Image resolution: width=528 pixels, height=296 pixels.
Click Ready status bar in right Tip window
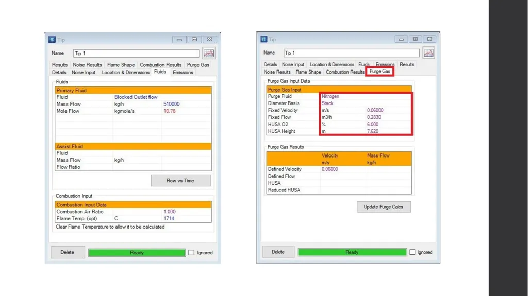click(x=352, y=252)
